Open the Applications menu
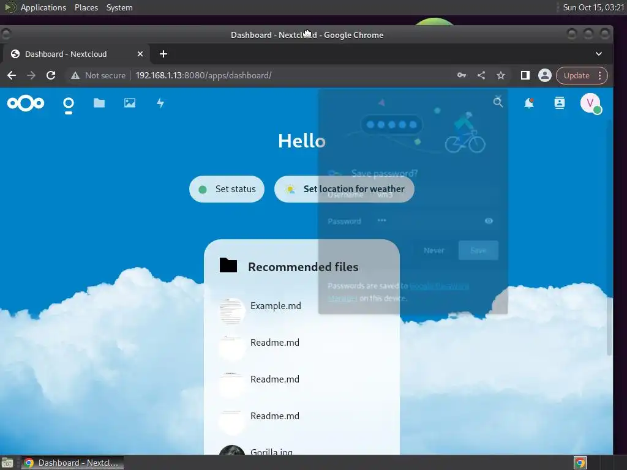This screenshot has height=470, width=627. point(43,7)
